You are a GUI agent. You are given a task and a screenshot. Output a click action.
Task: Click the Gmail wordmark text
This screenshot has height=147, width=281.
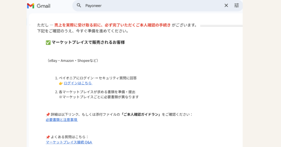pyautogui.click(x=43, y=6)
